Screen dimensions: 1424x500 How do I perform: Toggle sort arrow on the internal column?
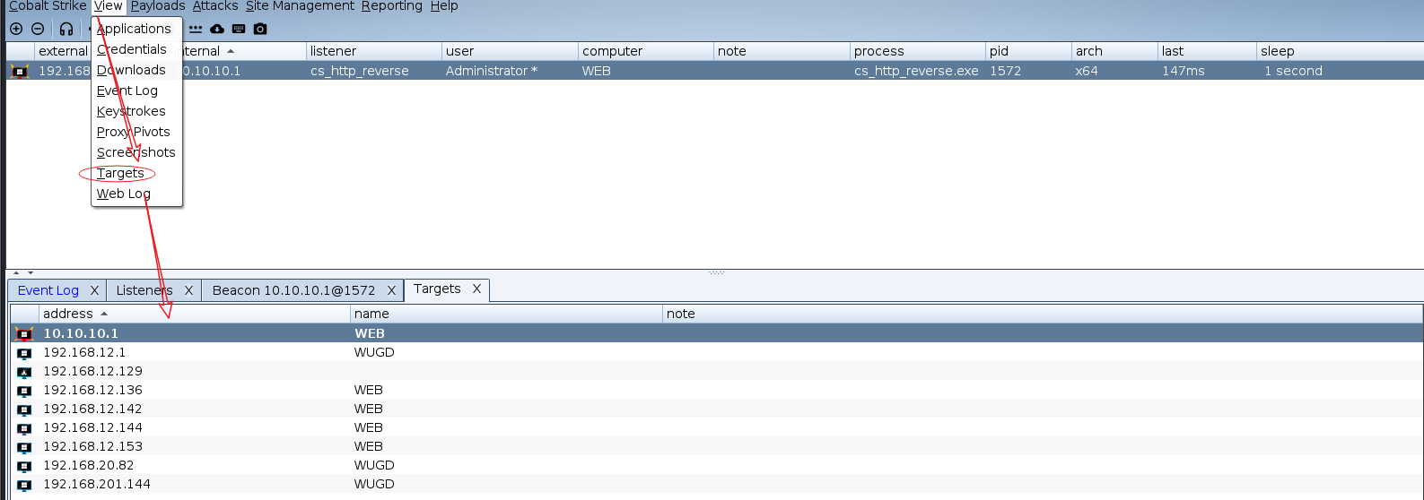tap(231, 51)
